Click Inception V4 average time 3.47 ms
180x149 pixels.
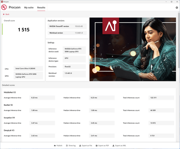point(42,123)
